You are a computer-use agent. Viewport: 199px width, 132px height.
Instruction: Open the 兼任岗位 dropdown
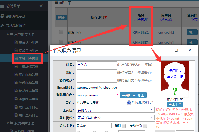pos(115,118)
